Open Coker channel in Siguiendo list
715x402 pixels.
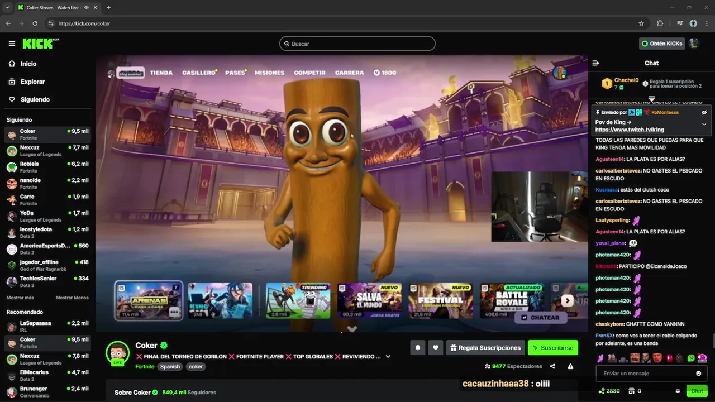[x=47, y=135]
